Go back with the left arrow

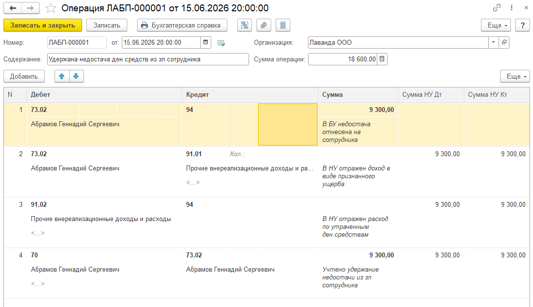[x=13, y=8]
